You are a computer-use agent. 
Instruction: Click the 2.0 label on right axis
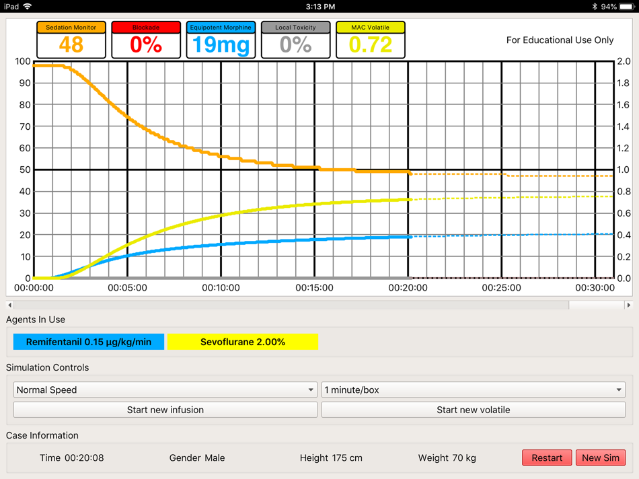624,61
